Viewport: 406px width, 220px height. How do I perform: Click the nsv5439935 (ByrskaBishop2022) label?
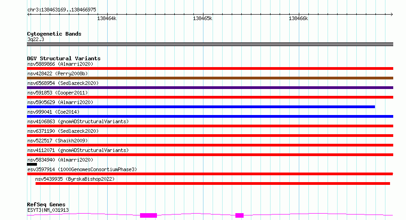coord(75,179)
